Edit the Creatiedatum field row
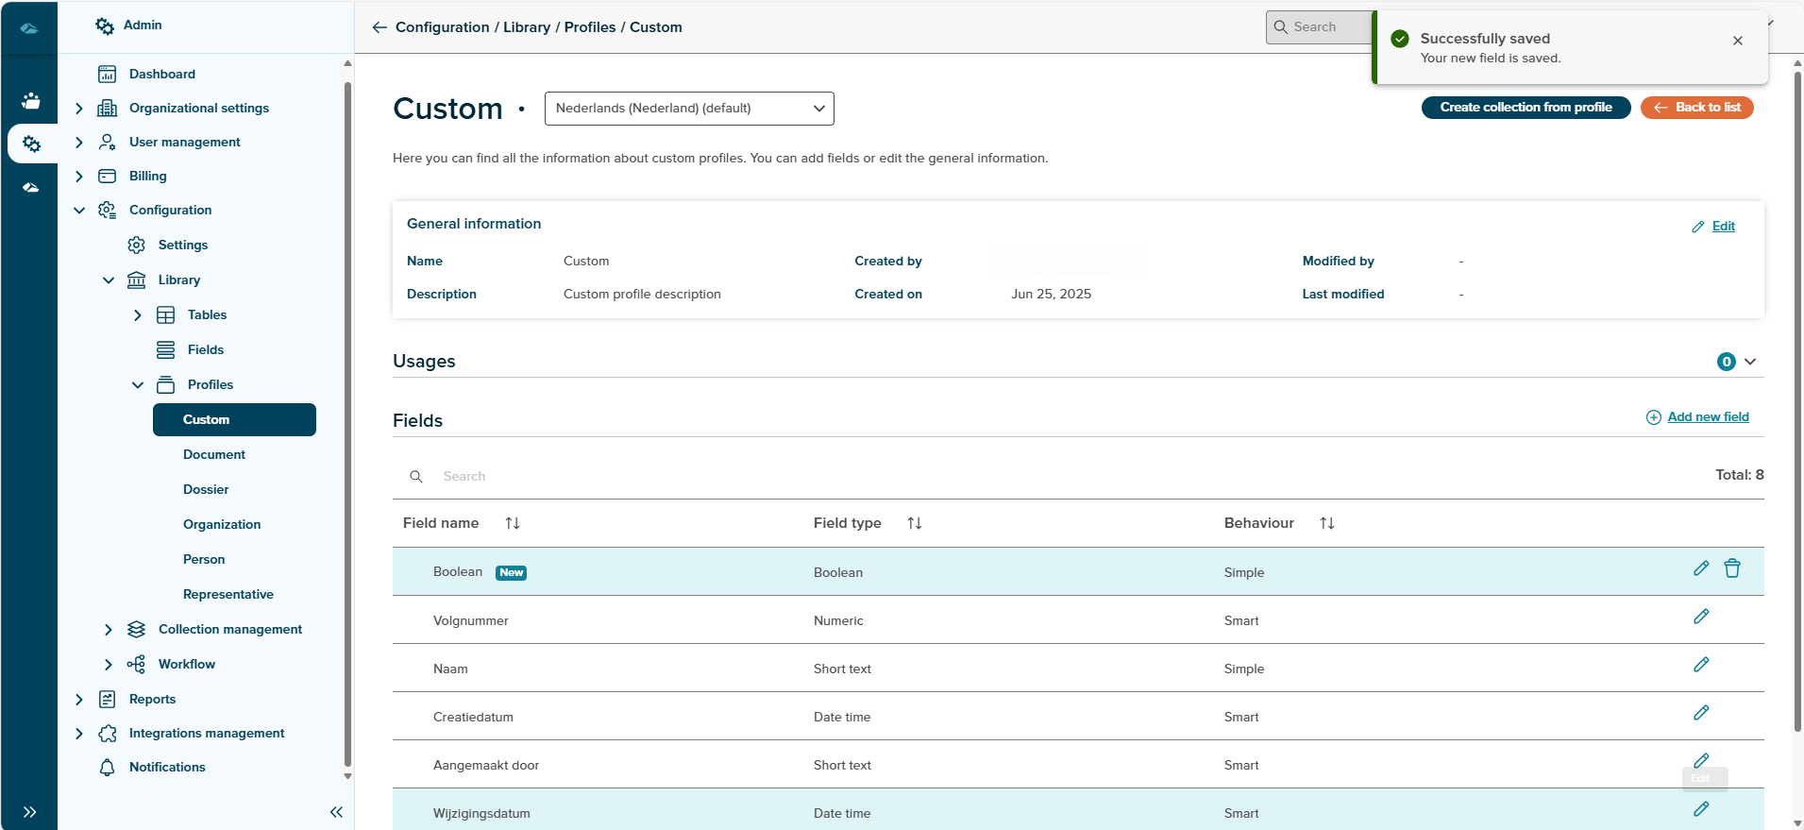The image size is (1804, 830). coord(1700,713)
